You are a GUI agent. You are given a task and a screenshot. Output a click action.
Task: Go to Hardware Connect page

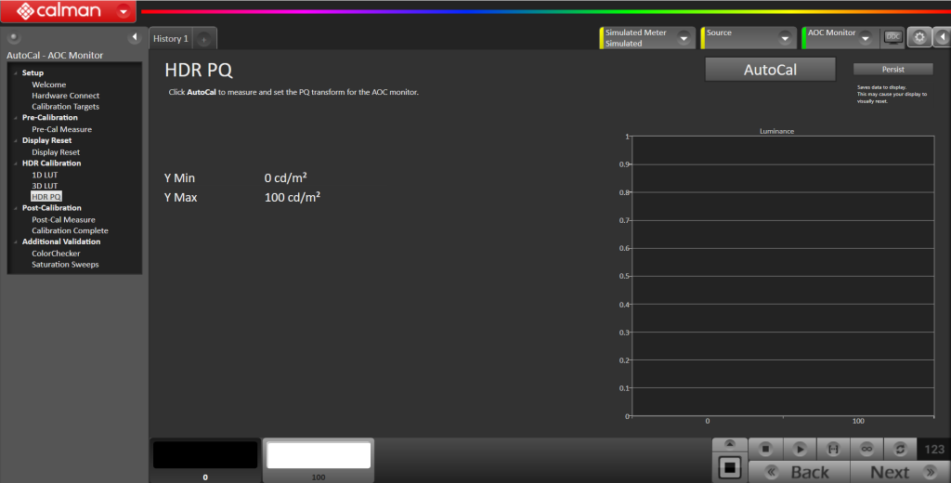66,96
